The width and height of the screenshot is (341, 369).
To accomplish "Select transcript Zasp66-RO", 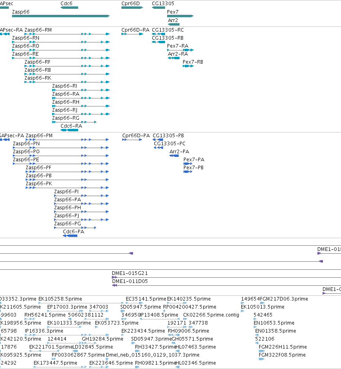I will pyautogui.click(x=61, y=50).
